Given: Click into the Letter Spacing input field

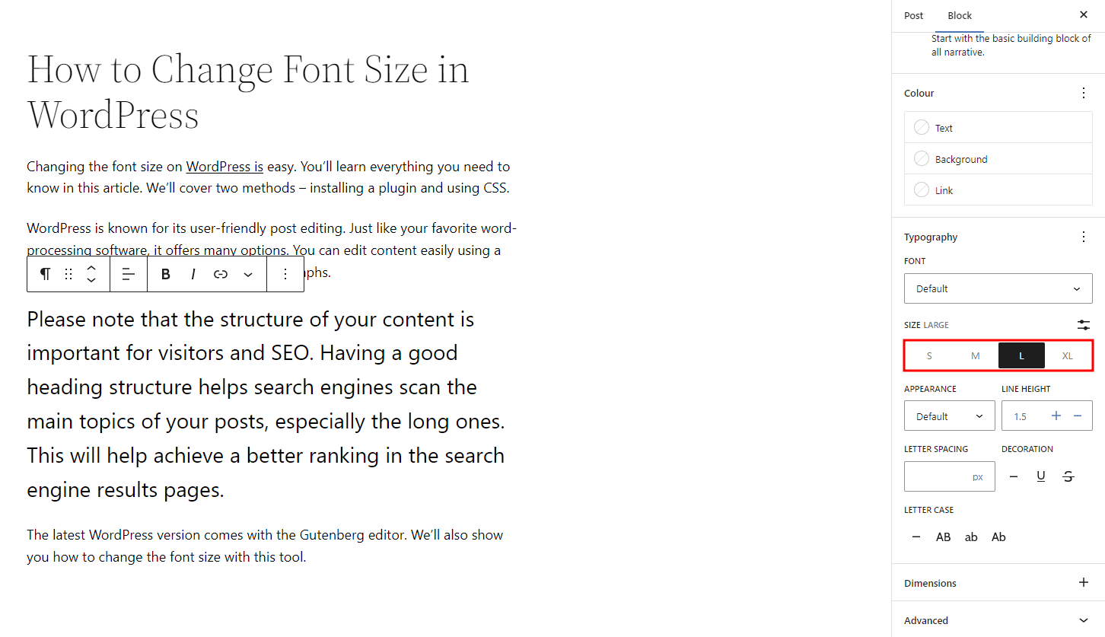Looking at the screenshot, I should tap(938, 476).
